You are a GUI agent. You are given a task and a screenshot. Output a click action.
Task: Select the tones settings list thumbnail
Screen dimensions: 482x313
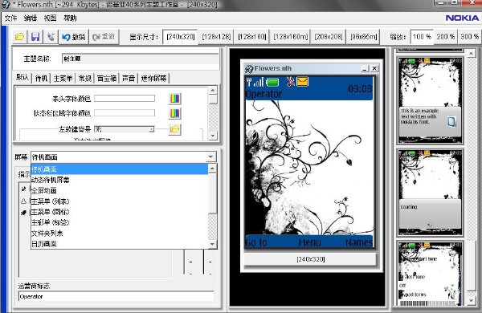[x=430, y=274]
